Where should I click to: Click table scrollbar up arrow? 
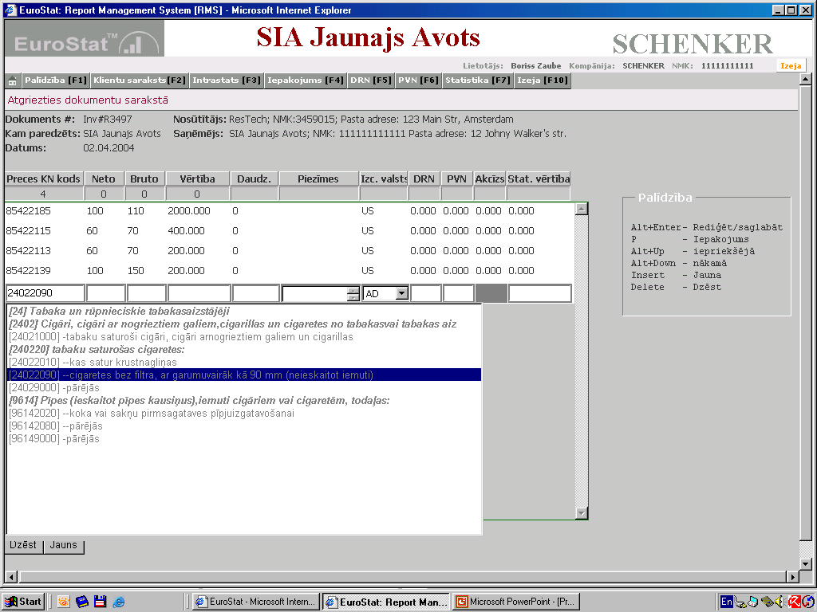[x=582, y=210]
